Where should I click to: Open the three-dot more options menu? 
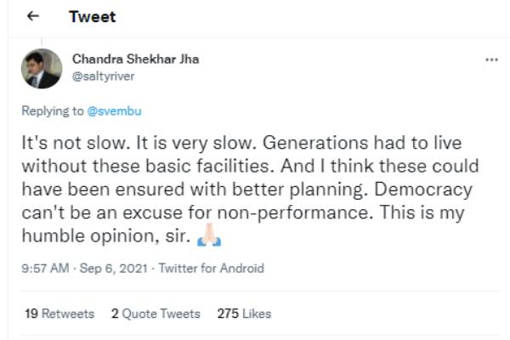tap(490, 60)
